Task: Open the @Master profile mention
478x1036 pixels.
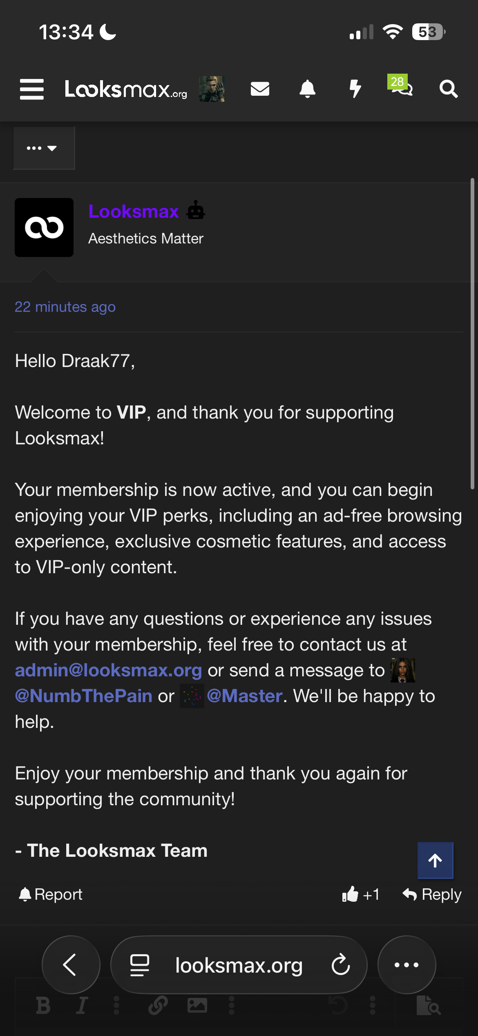Action: (x=245, y=696)
